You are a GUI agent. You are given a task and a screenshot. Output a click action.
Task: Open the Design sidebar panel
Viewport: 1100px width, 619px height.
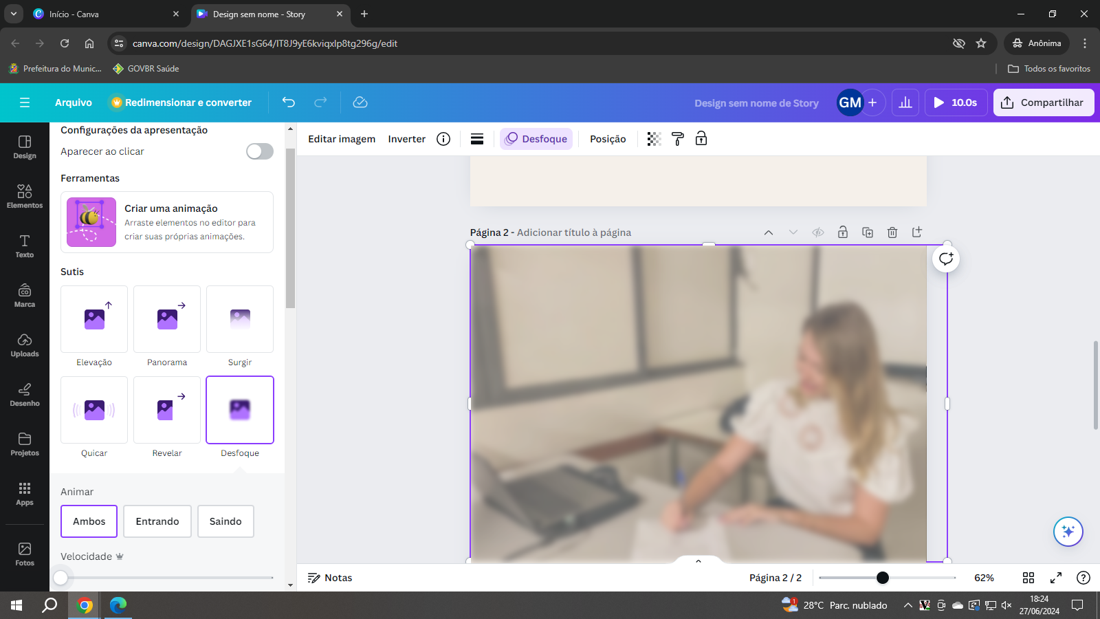(x=25, y=147)
